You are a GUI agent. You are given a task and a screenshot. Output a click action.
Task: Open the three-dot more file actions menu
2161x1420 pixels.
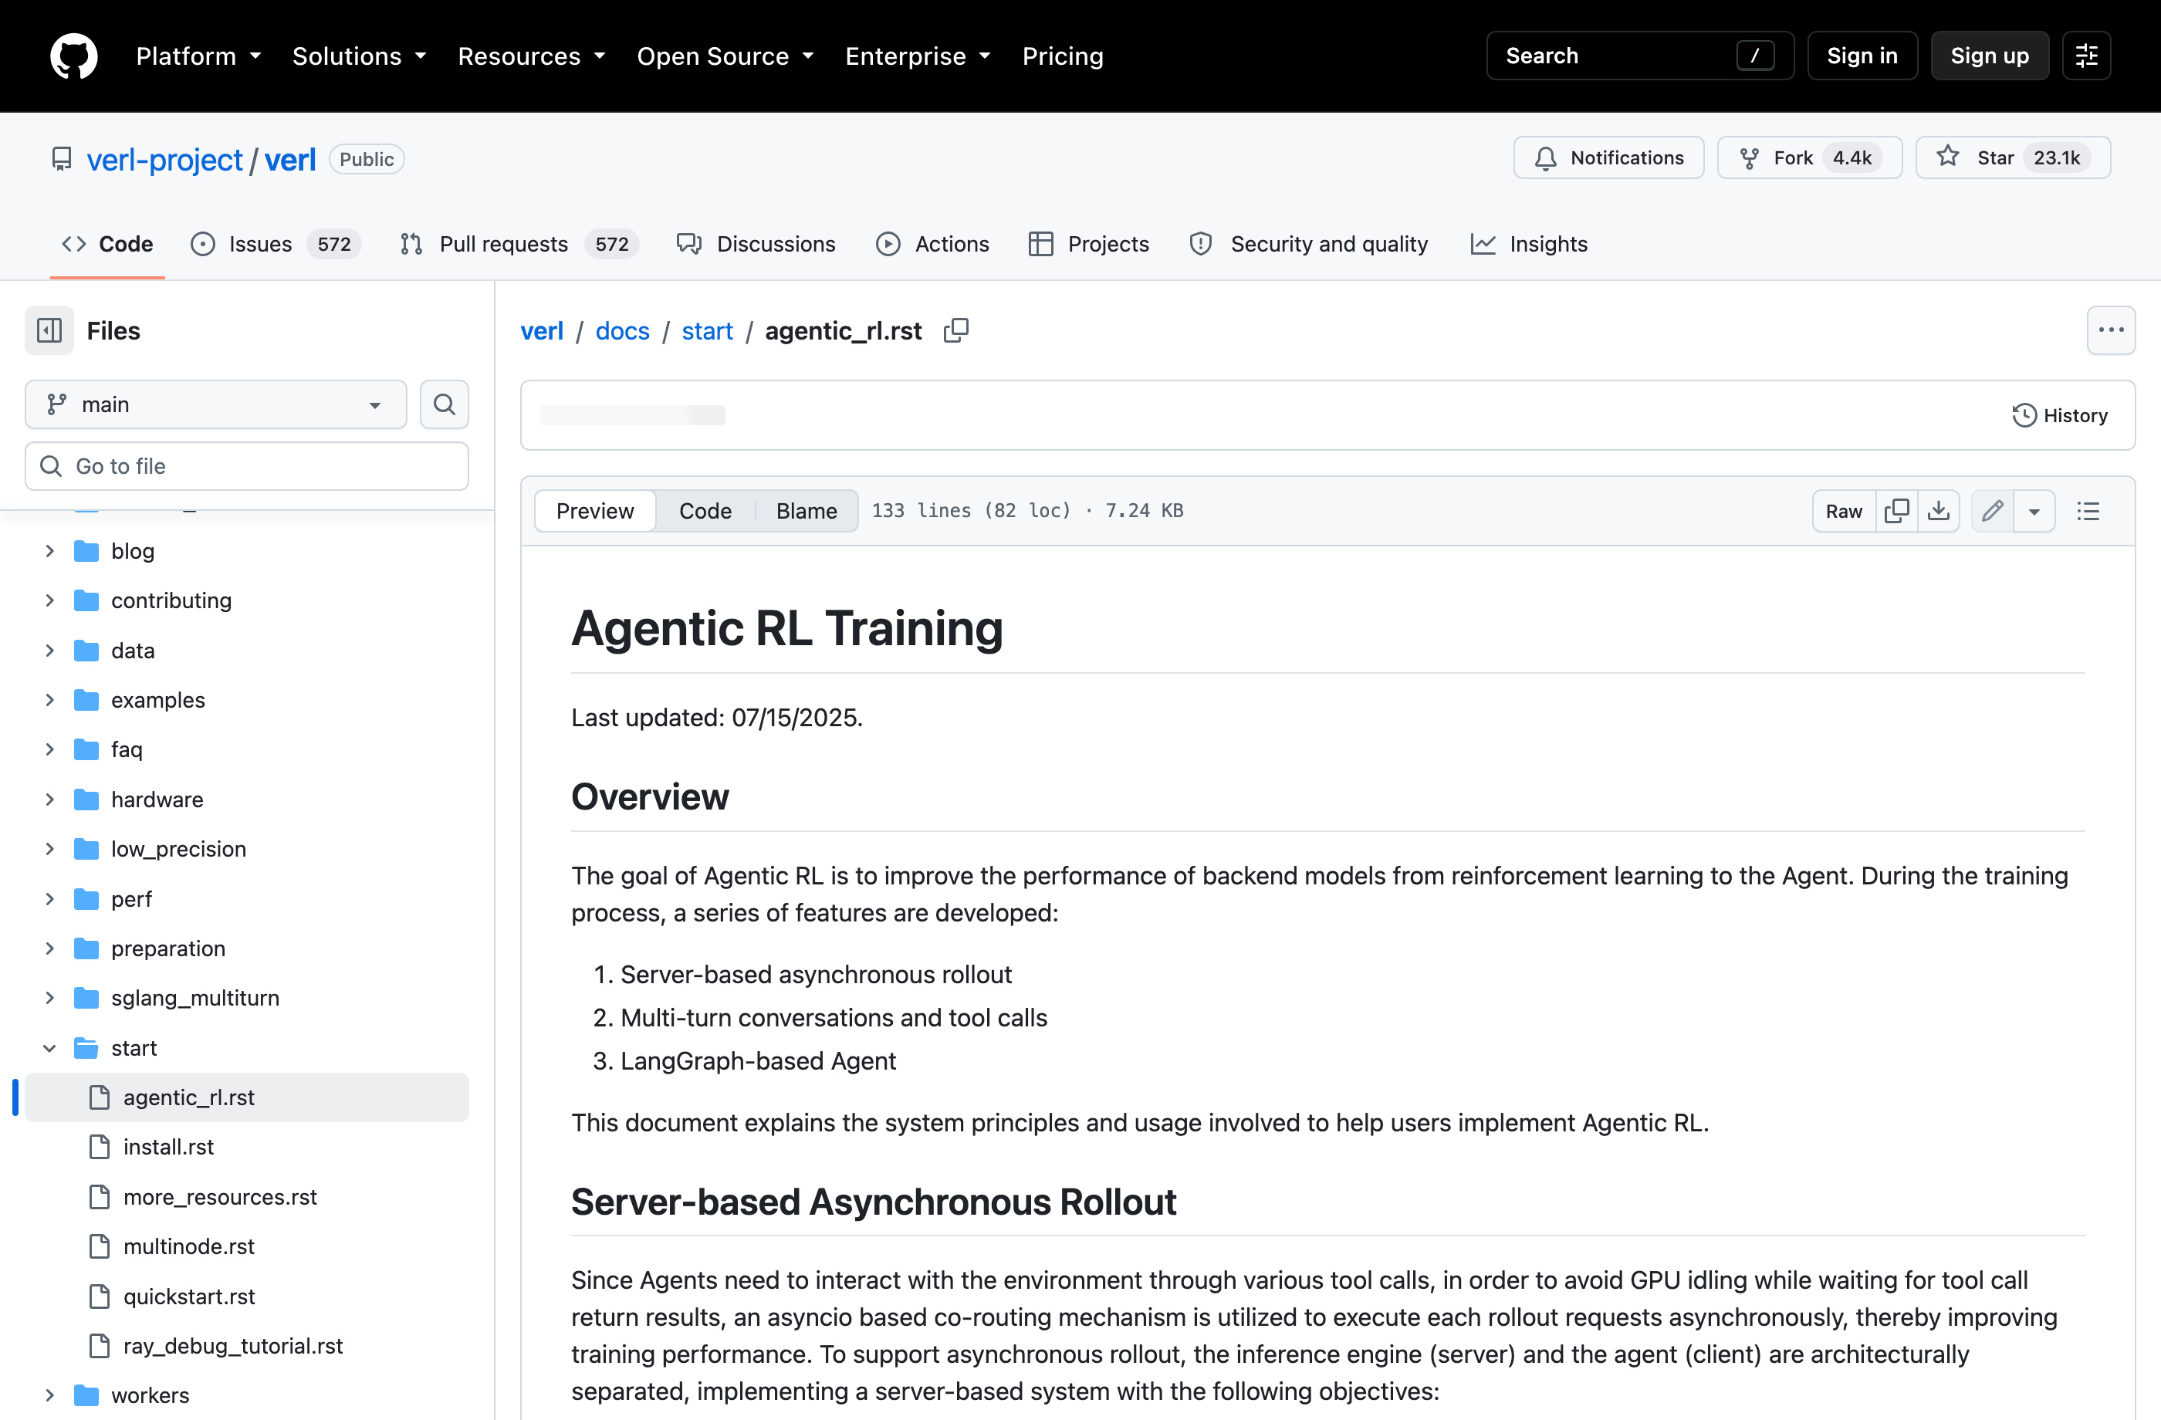pos(2110,330)
